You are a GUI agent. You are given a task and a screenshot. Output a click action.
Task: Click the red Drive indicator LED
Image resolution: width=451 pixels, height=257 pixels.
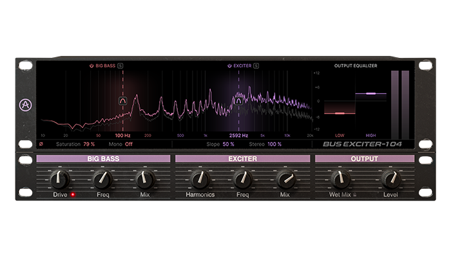click(73, 195)
